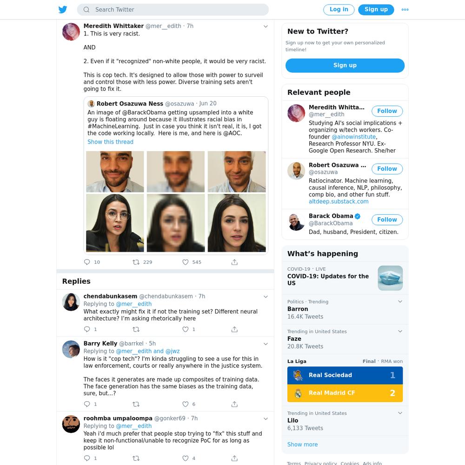
Task: Open the dropdown chevron for Barron trend
Action: (400, 302)
